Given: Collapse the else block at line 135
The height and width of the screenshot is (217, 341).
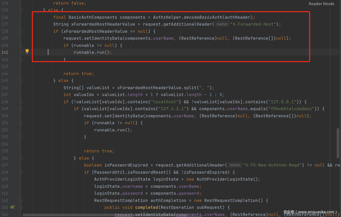Looking at the screenshot, I should tap(21, 10).
